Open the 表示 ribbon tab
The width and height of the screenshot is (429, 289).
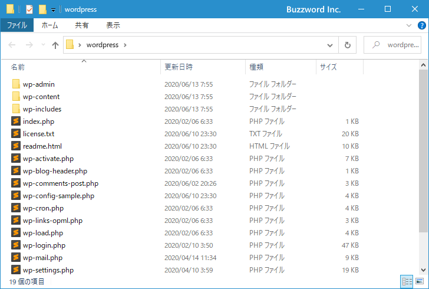pyautogui.click(x=113, y=25)
